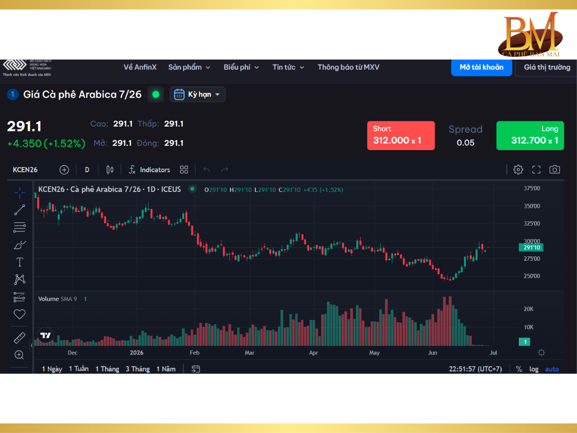This screenshot has width=577, height=433.
Task: Enter fullscreen chart mode
Action: (x=537, y=169)
